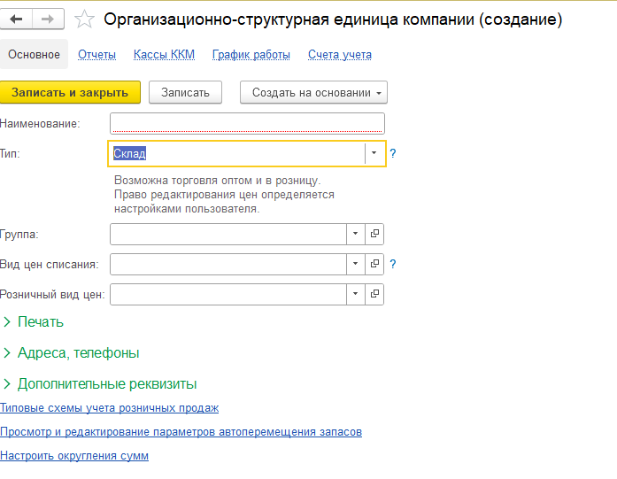Open the Розничный вид цен selection form icon

point(374,294)
